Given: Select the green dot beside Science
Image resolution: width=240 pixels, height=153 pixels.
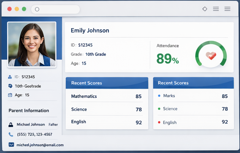Looking at the screenshot, I should point(159,109).
